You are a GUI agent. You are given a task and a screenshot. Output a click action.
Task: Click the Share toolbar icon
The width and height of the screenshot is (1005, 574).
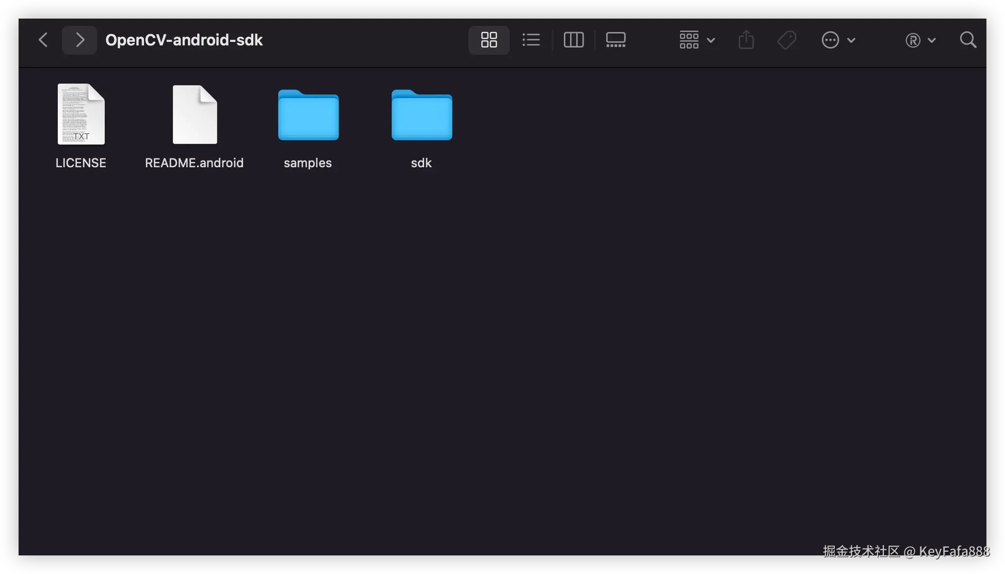click(746, 40)
